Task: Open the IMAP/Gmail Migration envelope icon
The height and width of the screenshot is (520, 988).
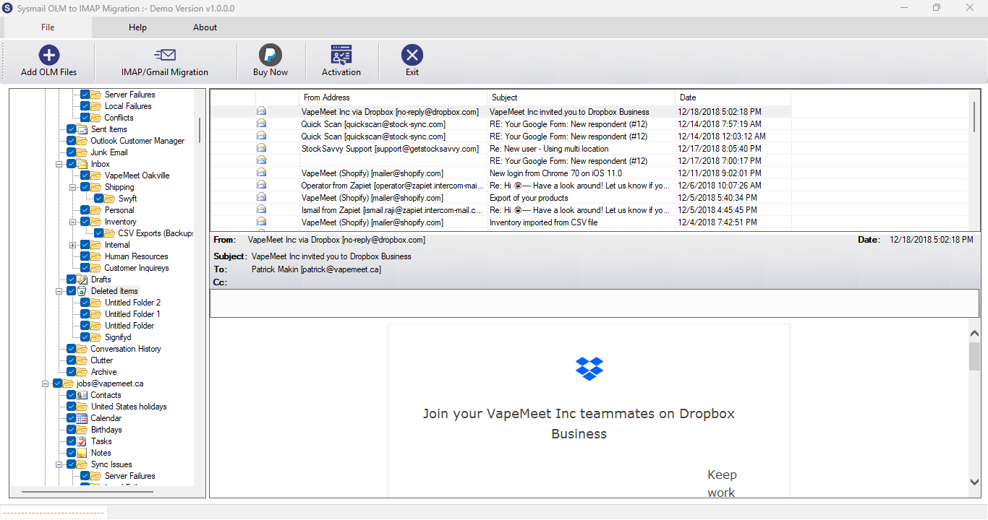Action: click(165, 55)
